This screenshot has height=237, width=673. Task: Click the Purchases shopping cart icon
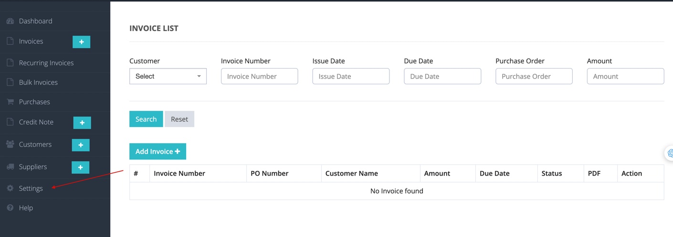coord(10,102)
